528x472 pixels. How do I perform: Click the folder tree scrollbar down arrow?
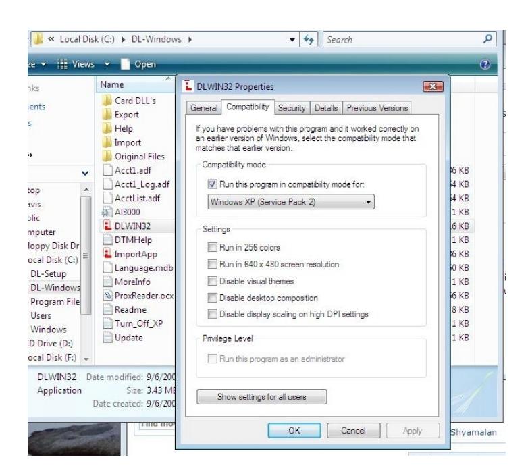[x=86, y=359]
